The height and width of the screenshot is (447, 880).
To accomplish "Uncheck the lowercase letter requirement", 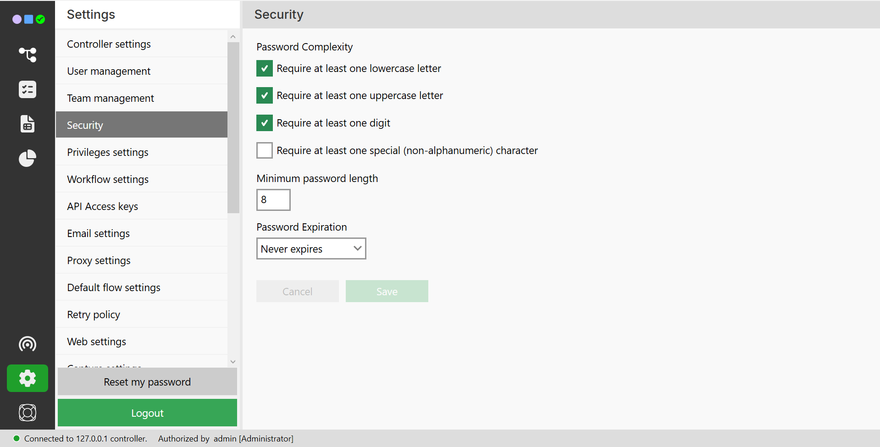I will click(265, 69).
